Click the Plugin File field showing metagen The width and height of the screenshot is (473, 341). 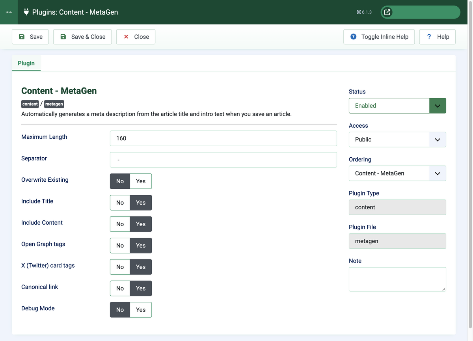[397, 241]
